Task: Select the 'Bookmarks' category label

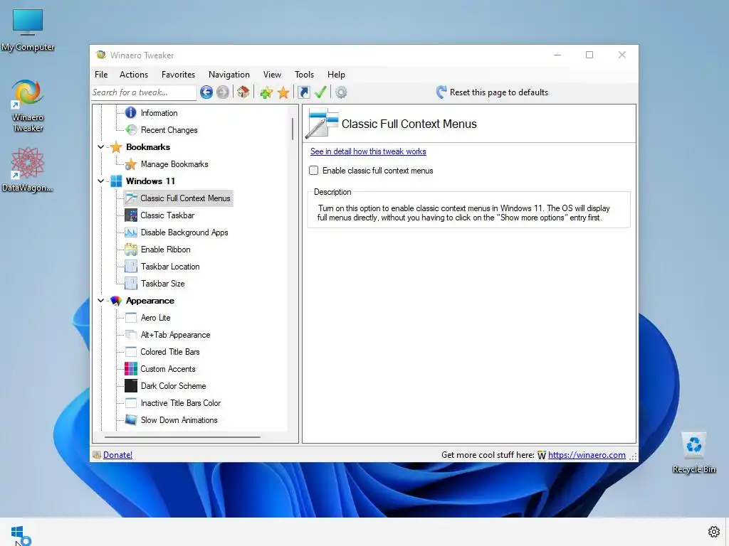Action: tap(148, 146)
